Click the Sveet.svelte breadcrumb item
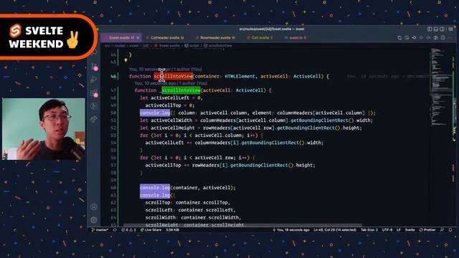459x258 pixels. tap(167, 46)
